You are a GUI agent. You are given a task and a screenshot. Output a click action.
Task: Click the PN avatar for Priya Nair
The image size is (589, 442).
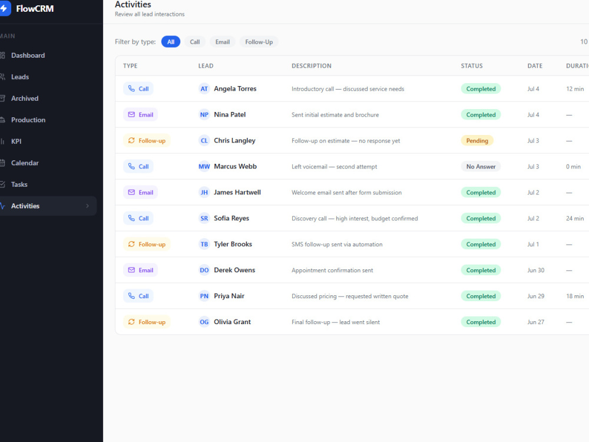204,296
